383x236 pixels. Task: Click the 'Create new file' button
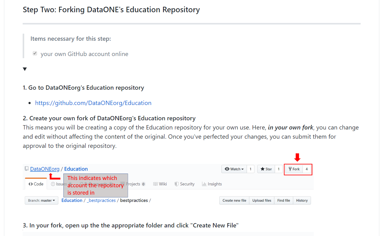click(234, 200)
